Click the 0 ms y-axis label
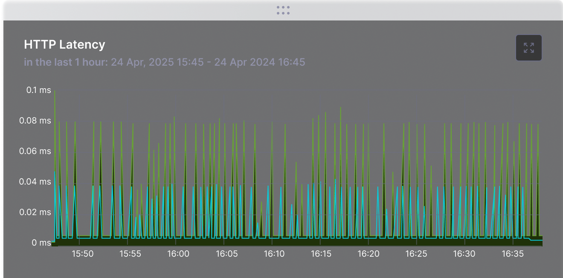The image size is (563, 278). [42, 243]
